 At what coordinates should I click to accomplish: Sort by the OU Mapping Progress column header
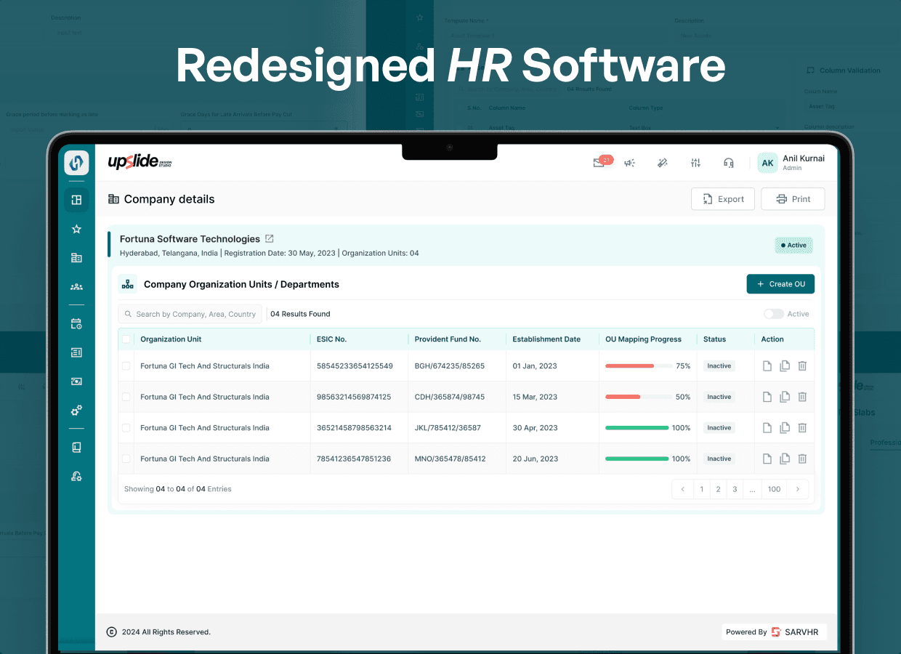(x=644, y=339)
